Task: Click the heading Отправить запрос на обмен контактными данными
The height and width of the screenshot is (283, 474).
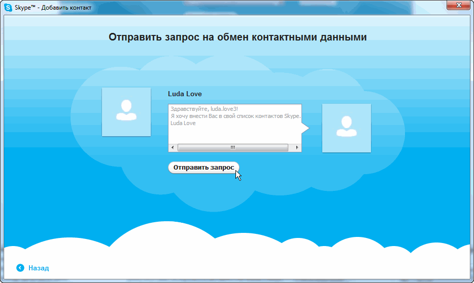Action: pyautogui.click(x=238, y=37)
